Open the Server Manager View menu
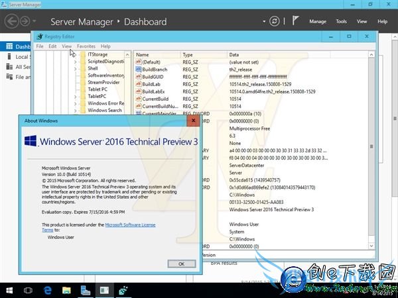 coord(362,22)
